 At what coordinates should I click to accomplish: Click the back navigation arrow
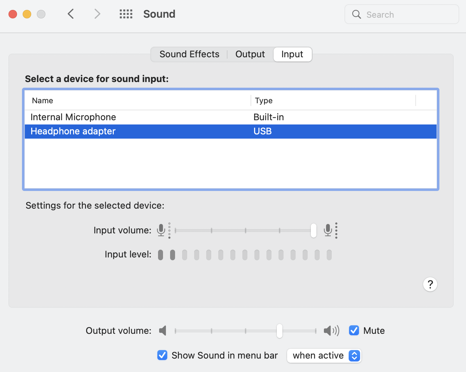pos(71,14)
